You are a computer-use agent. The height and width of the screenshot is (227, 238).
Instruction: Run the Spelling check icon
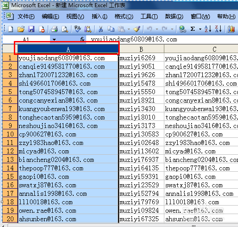[77, 29]
